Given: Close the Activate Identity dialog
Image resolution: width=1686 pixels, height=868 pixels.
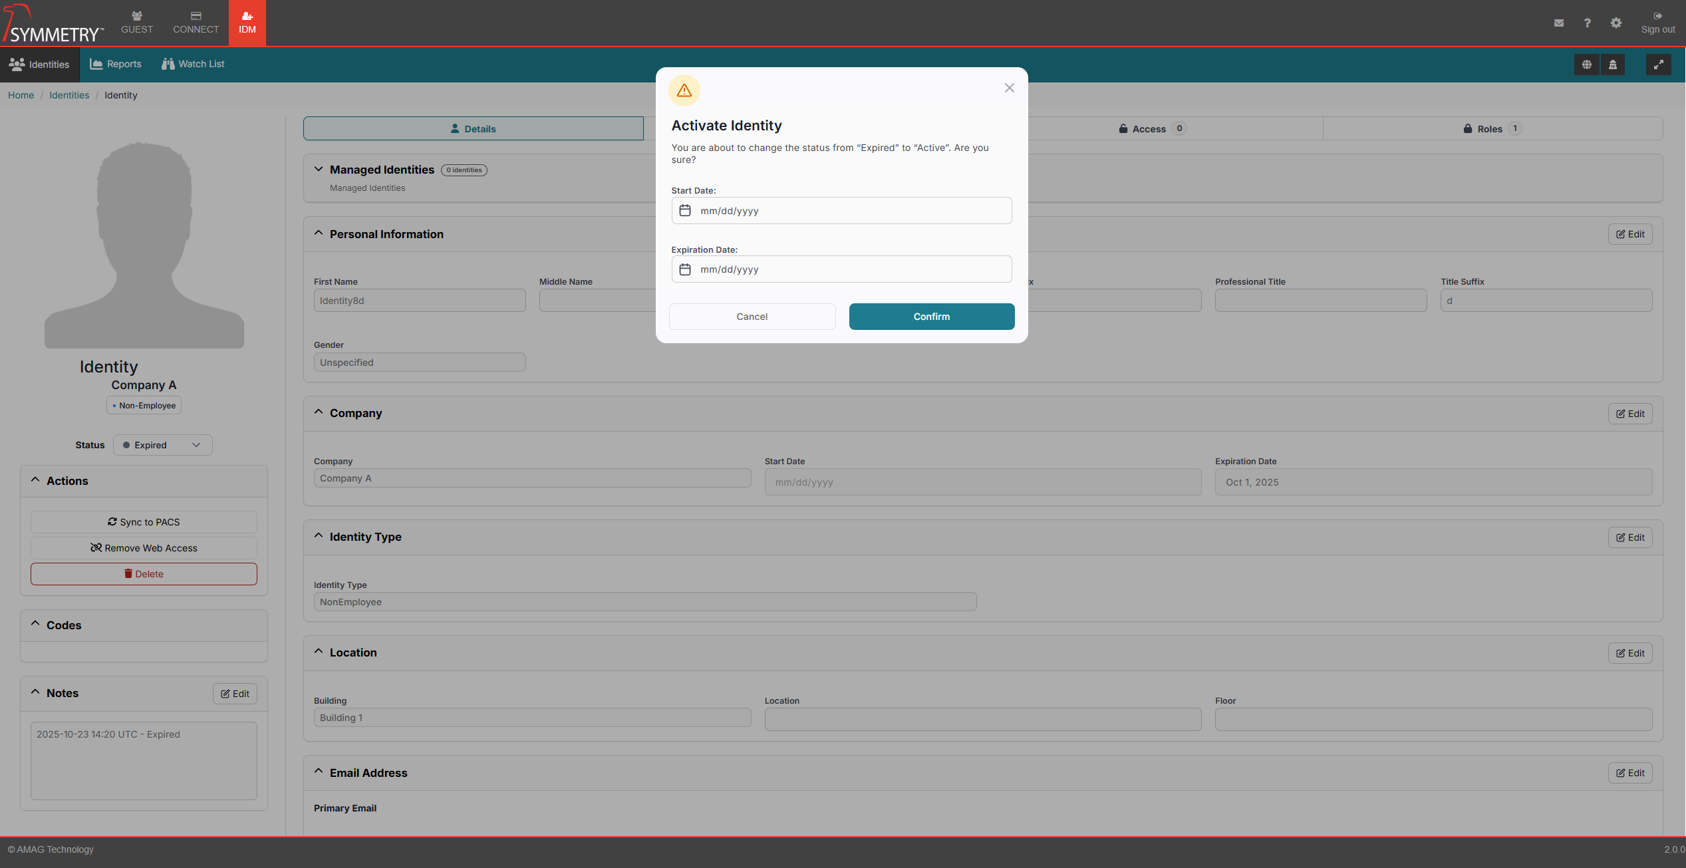Looking at the screenshot, I should click(x=1009, y=88).
